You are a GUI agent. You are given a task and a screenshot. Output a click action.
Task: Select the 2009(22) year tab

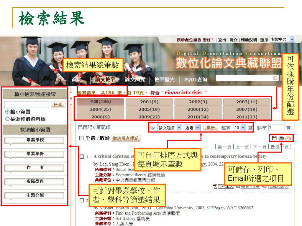point(149,117)
